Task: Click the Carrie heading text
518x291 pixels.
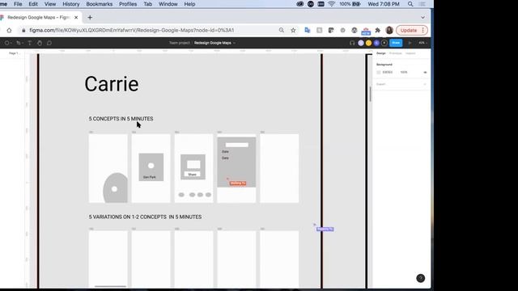Action: 112,84
